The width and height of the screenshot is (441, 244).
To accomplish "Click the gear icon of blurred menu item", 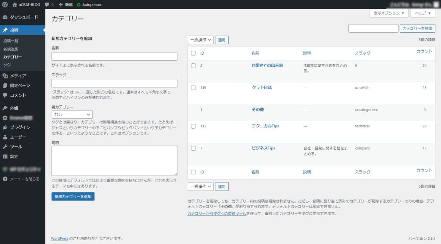I will [x=5, y=118].
